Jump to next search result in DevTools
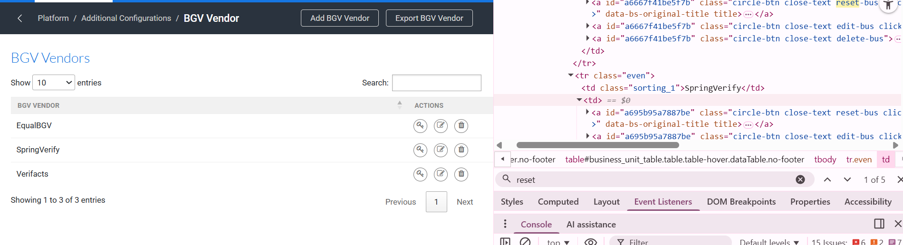This screenshot has width=903, height=245. coord(847,179)
